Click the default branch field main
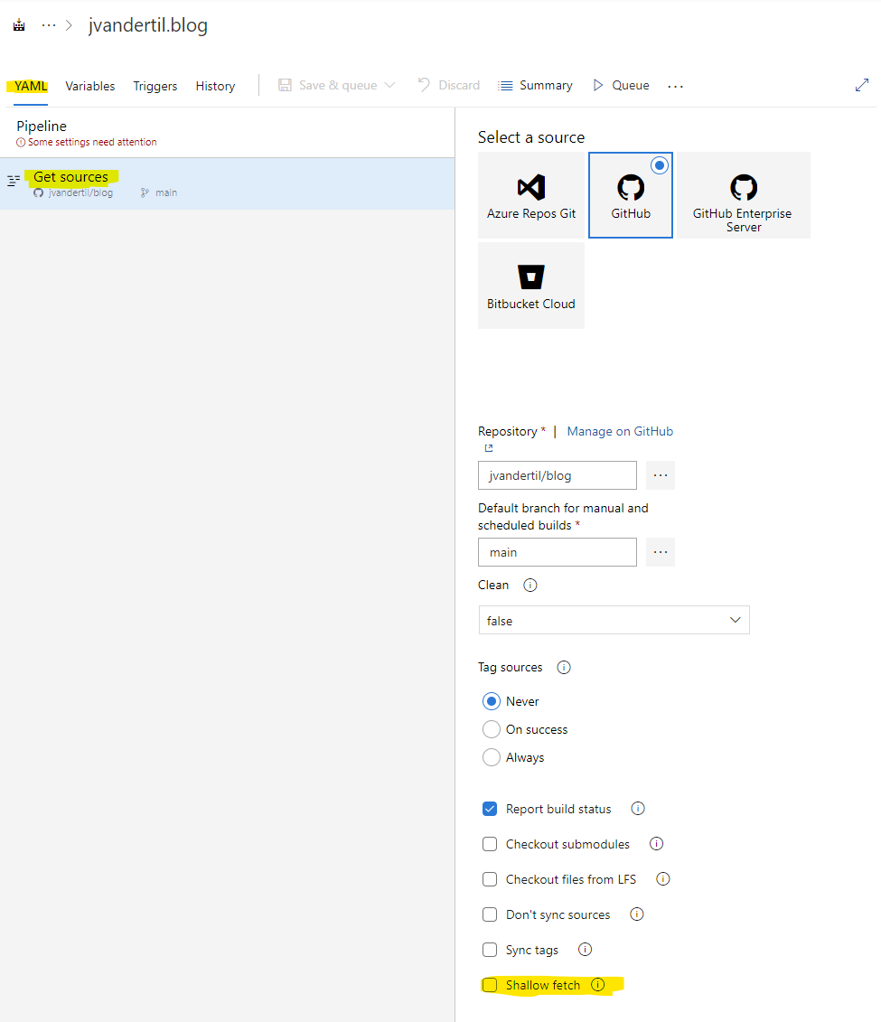Screen dimensions: 881x1022 [558, 552]
